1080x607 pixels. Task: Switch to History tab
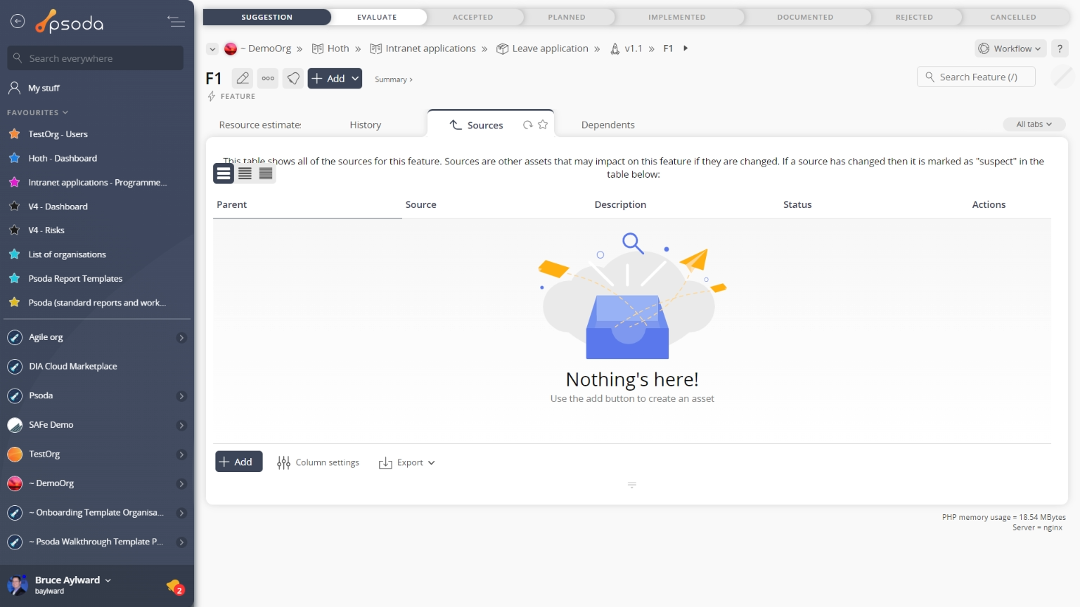(x=366, y=125)
